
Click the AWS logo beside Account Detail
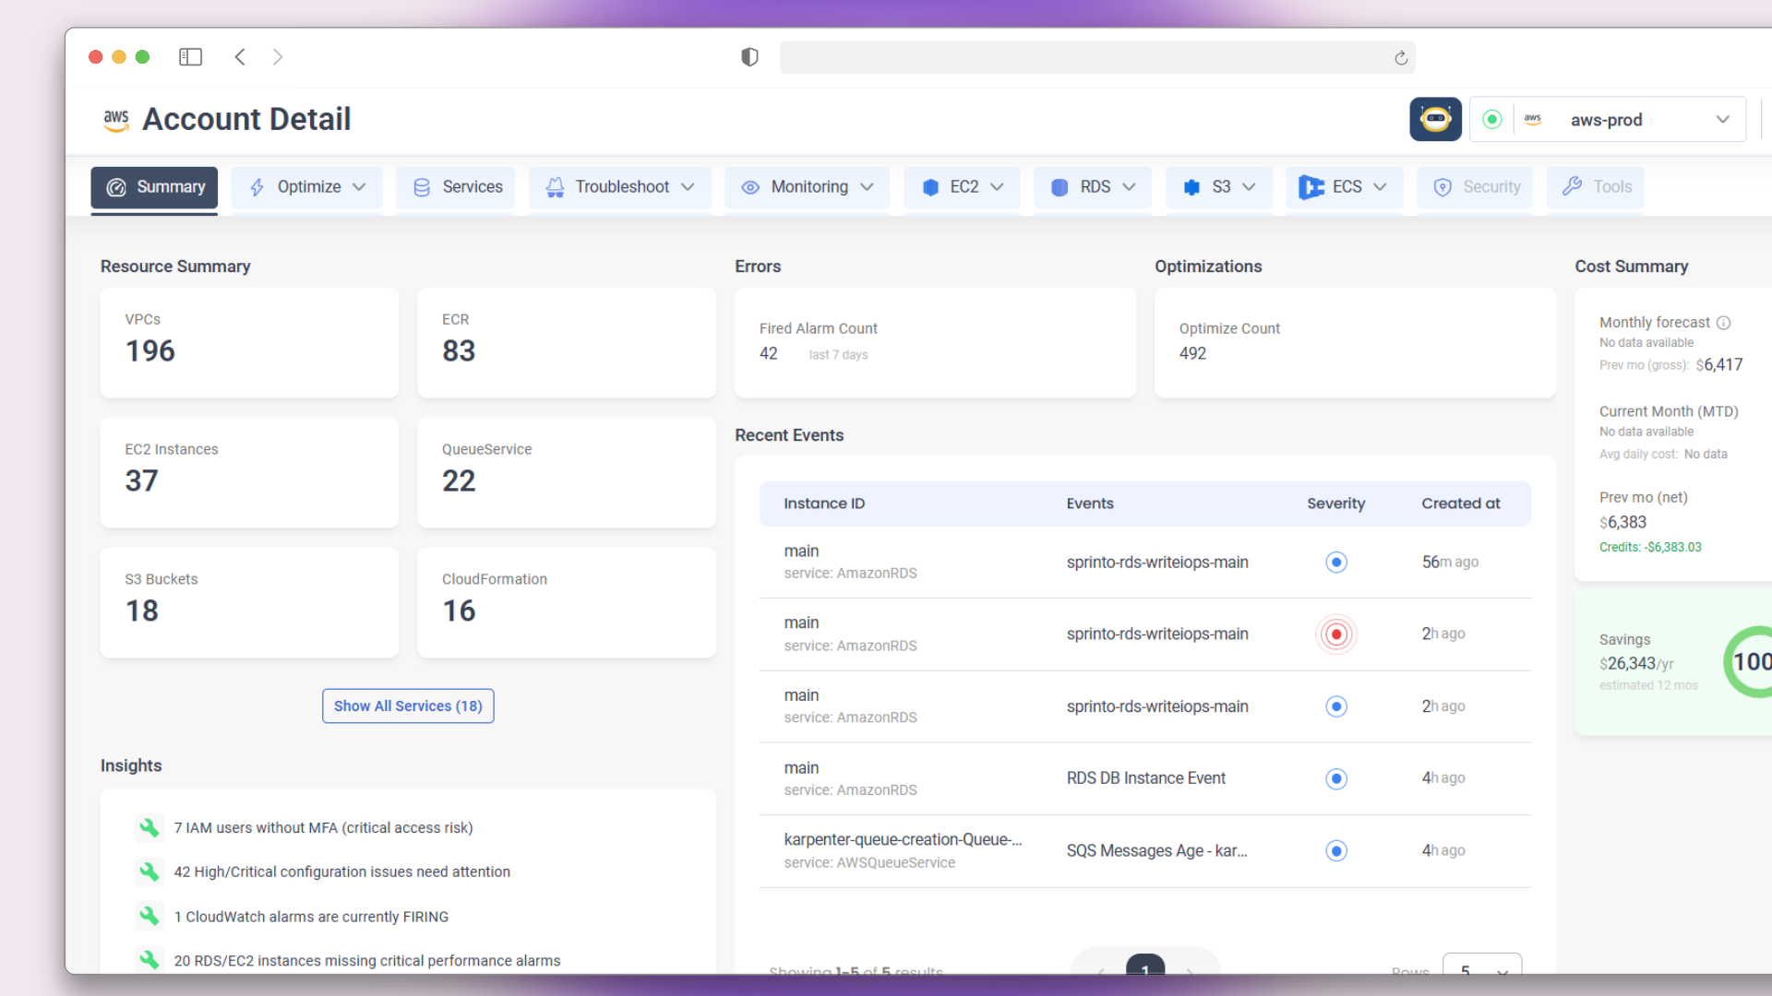[115, 119]
